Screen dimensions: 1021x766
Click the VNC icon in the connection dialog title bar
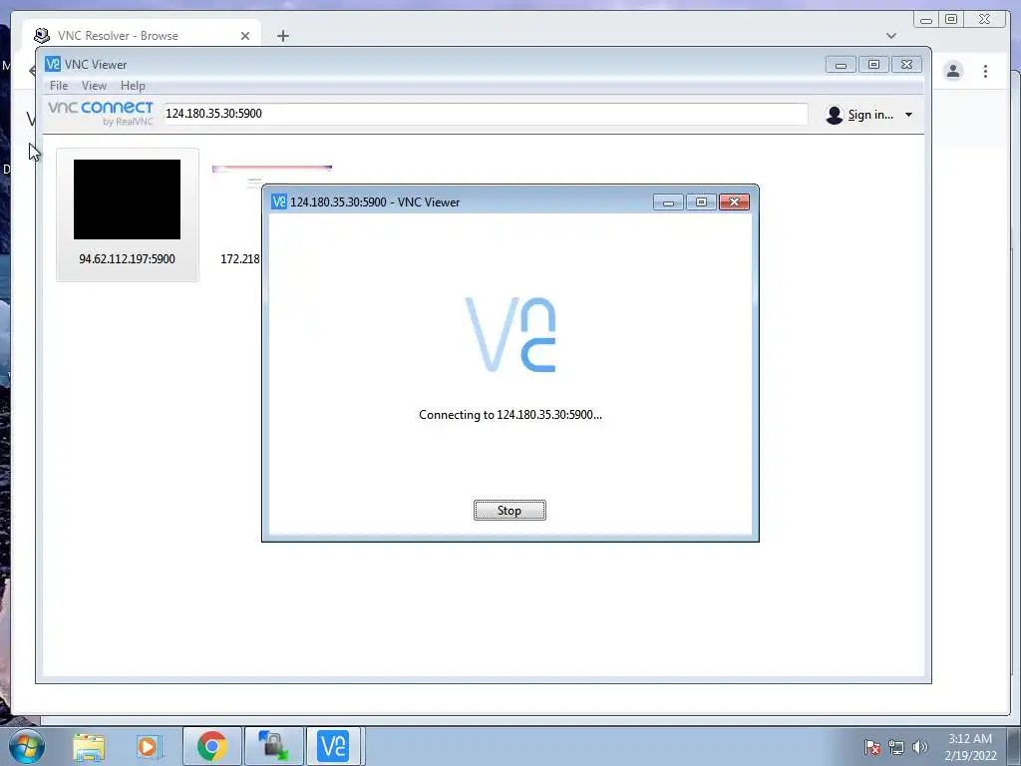click(279, 201)
